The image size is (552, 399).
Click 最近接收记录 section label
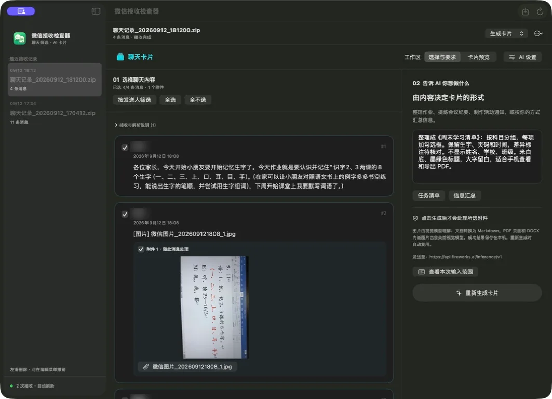[23, 59]
